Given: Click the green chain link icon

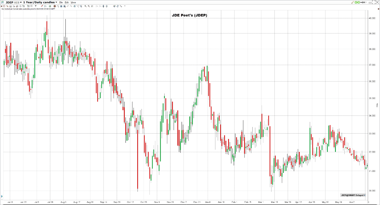Looking at the screenshot, I should (x=357, y=2).
